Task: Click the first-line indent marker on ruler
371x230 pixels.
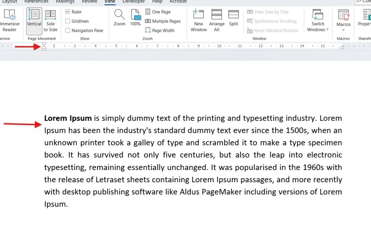Action: click(44, 44)
